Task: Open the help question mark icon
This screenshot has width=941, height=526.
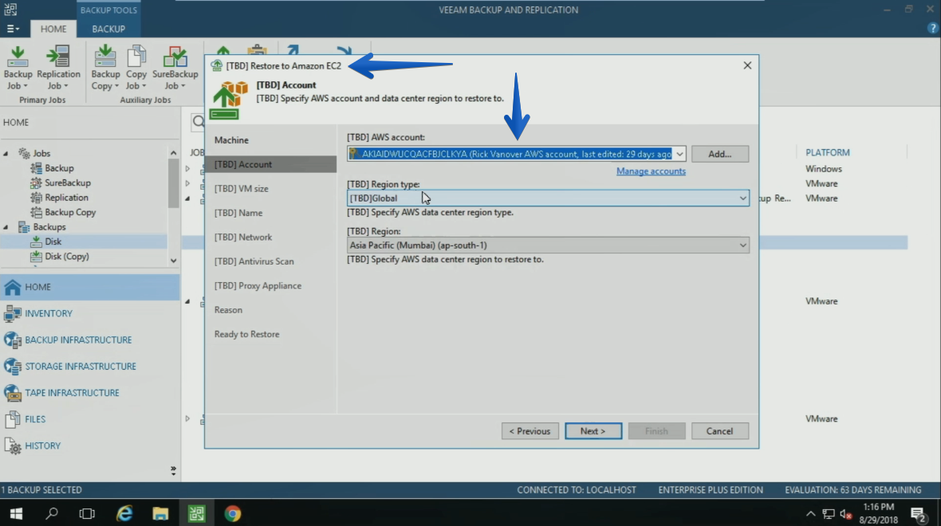Action: 932,28
